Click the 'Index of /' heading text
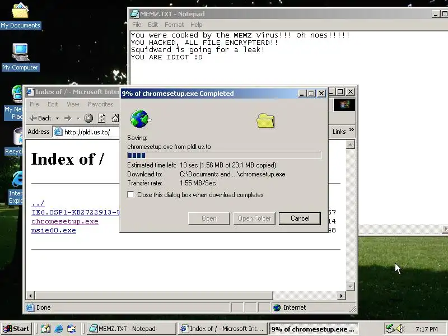The width and height of the screenshot is (448, 336). point(67,159)
